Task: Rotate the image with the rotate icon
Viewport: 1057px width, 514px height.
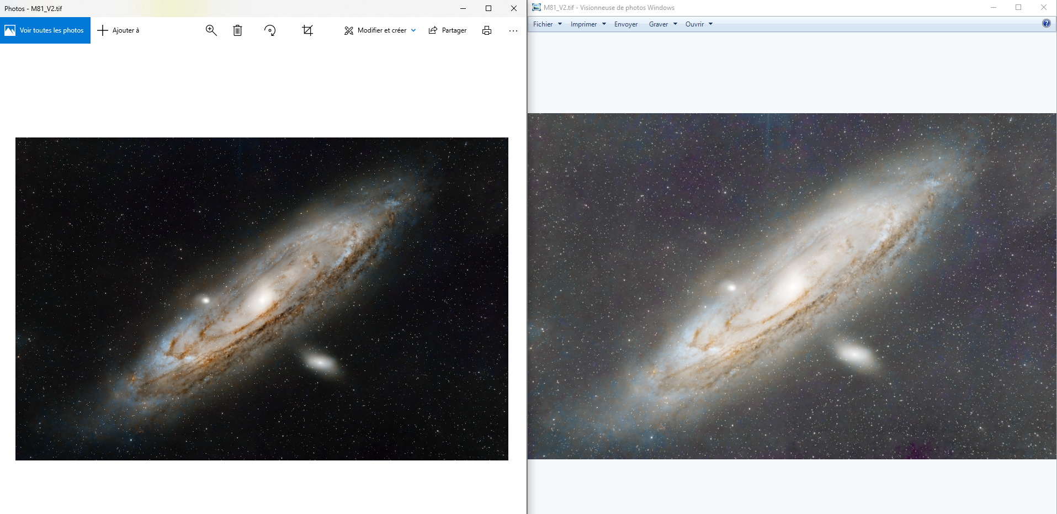Action: pyautogui.click(x=270, y=30)
